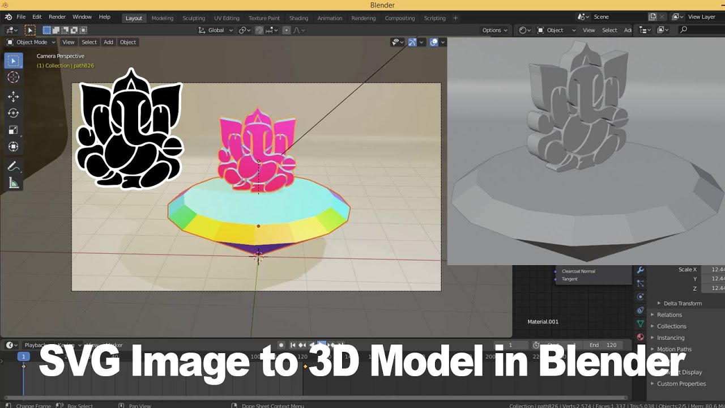Click the new scene copy icon

[x=652, y=17]
